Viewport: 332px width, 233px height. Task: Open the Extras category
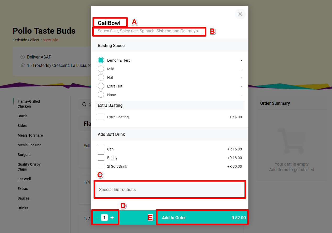(23, 189)
